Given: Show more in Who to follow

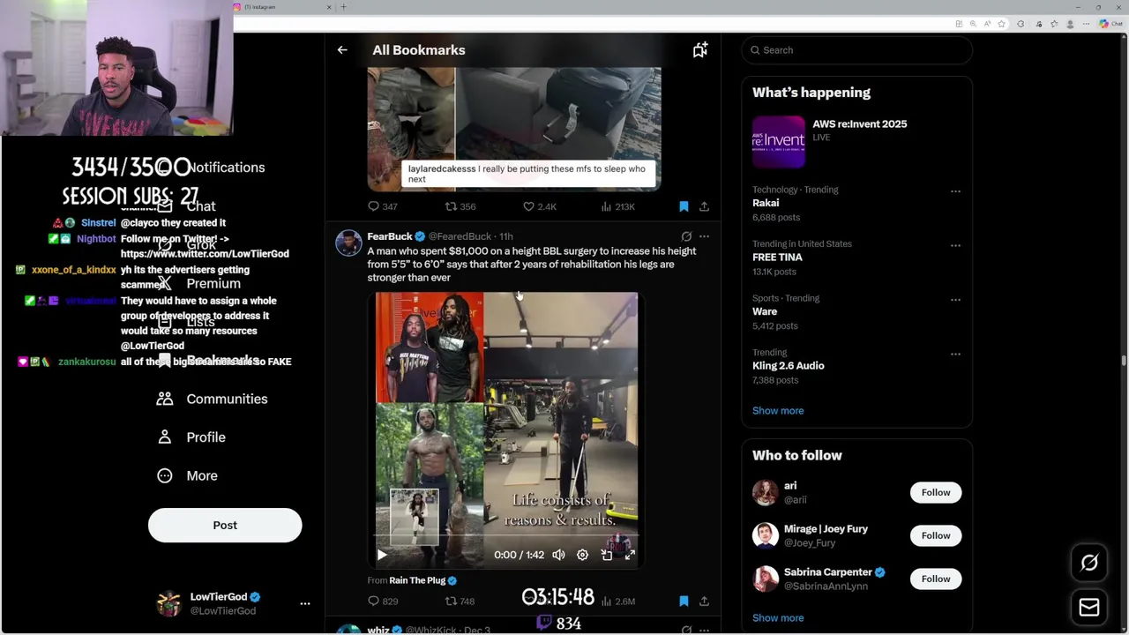Looking at the screenshot, I should coord(778,618).
